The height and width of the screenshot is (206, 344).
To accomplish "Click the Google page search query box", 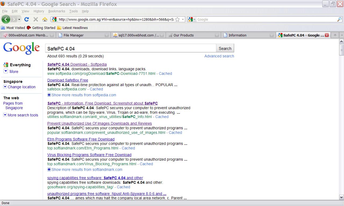I will (131, 49).
